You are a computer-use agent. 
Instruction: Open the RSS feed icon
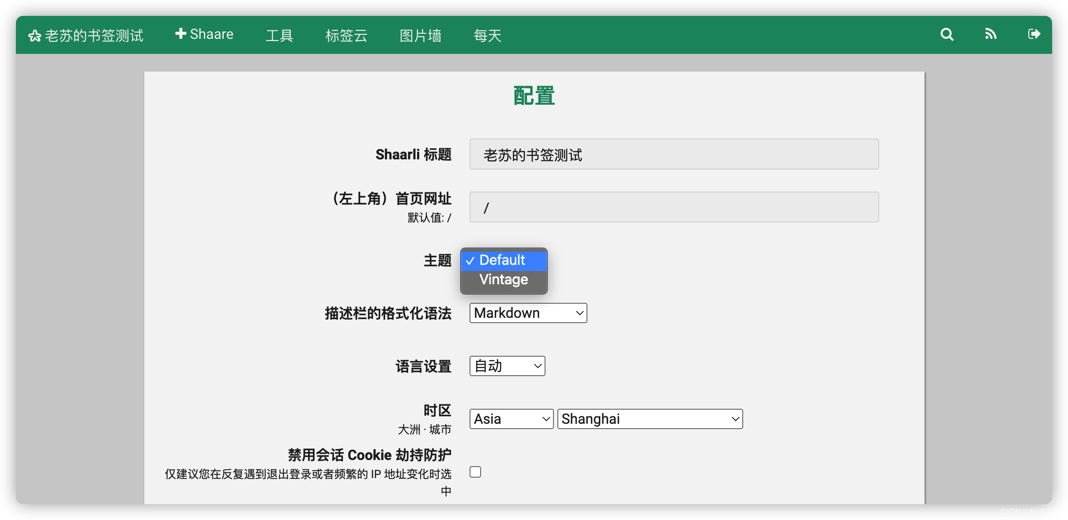tap(991, 34)
